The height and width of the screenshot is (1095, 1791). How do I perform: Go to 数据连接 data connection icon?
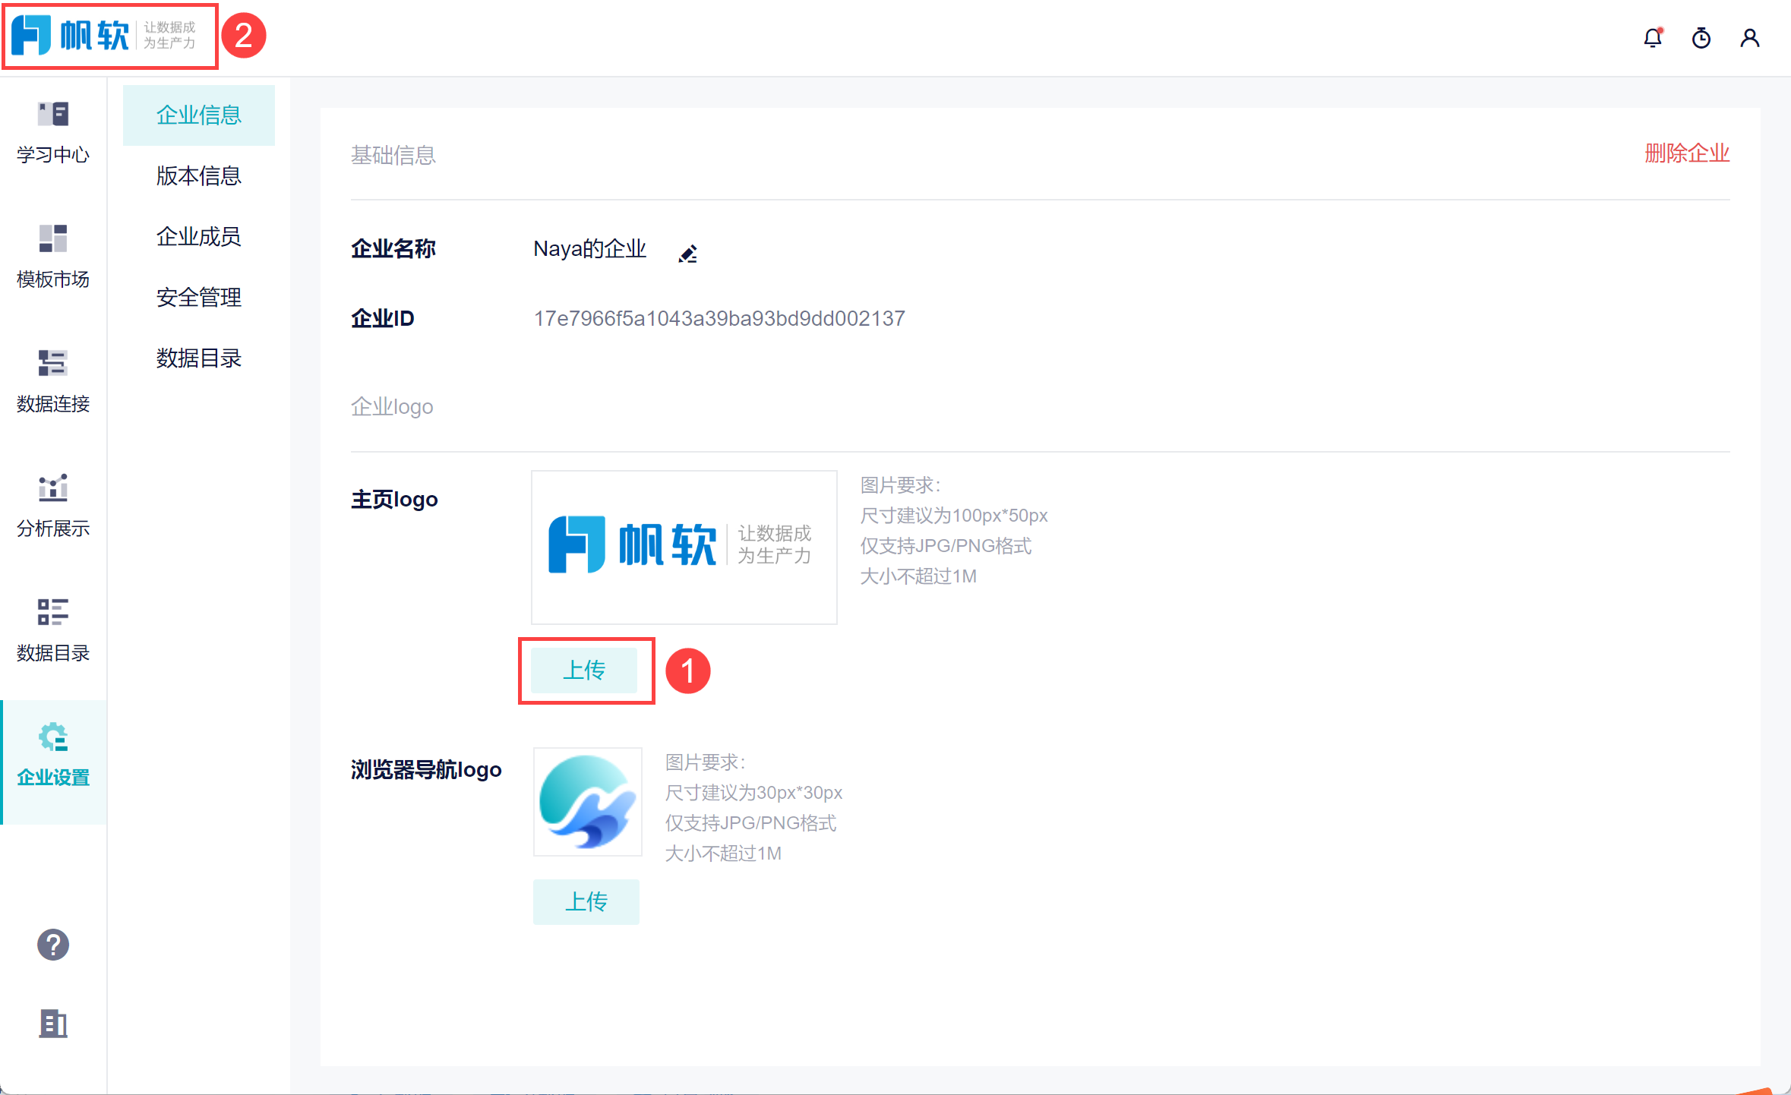(53, 363)
